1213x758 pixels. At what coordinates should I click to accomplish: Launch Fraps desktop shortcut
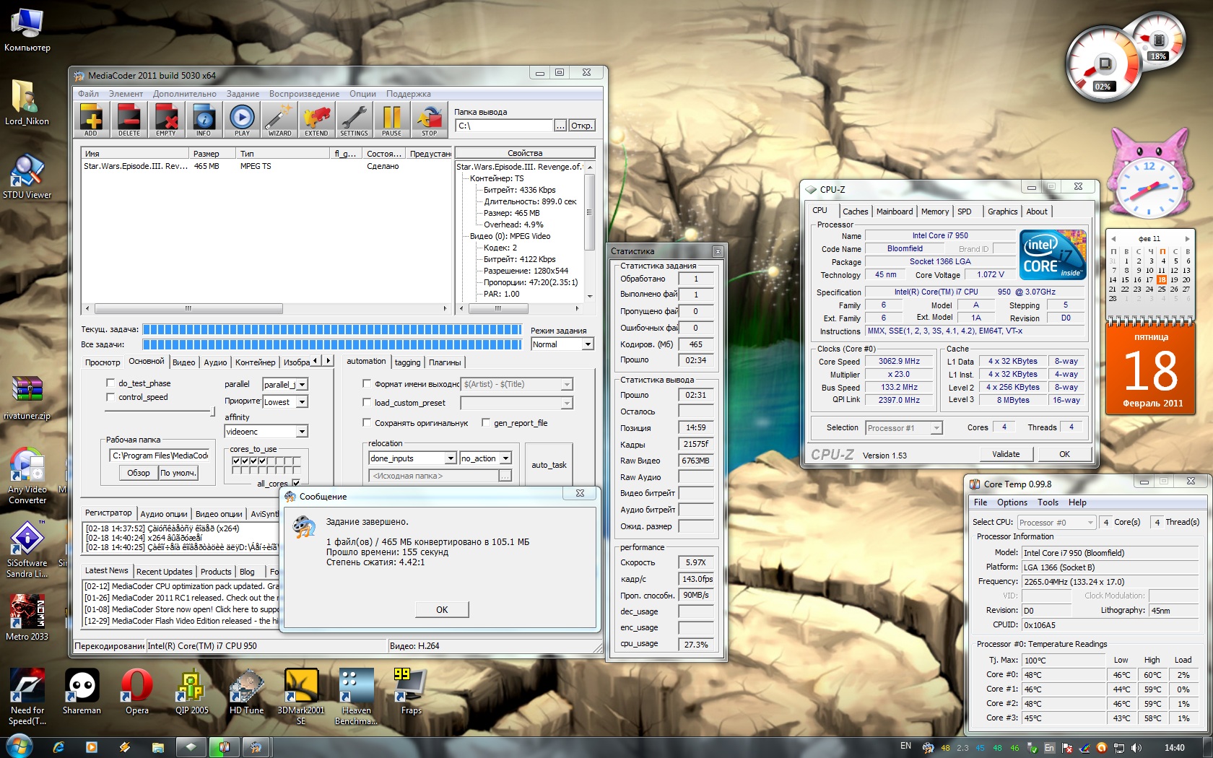coord(412,692)
